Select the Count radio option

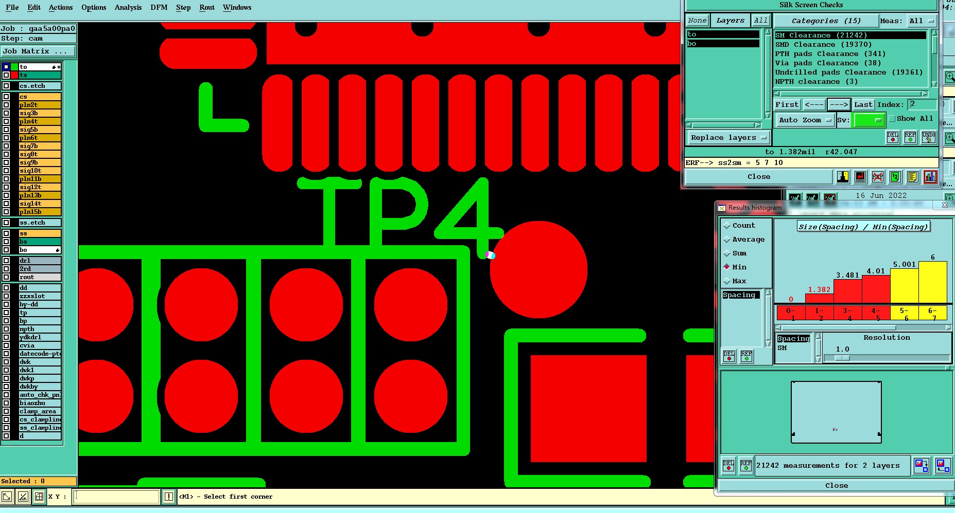coord(727,226)
